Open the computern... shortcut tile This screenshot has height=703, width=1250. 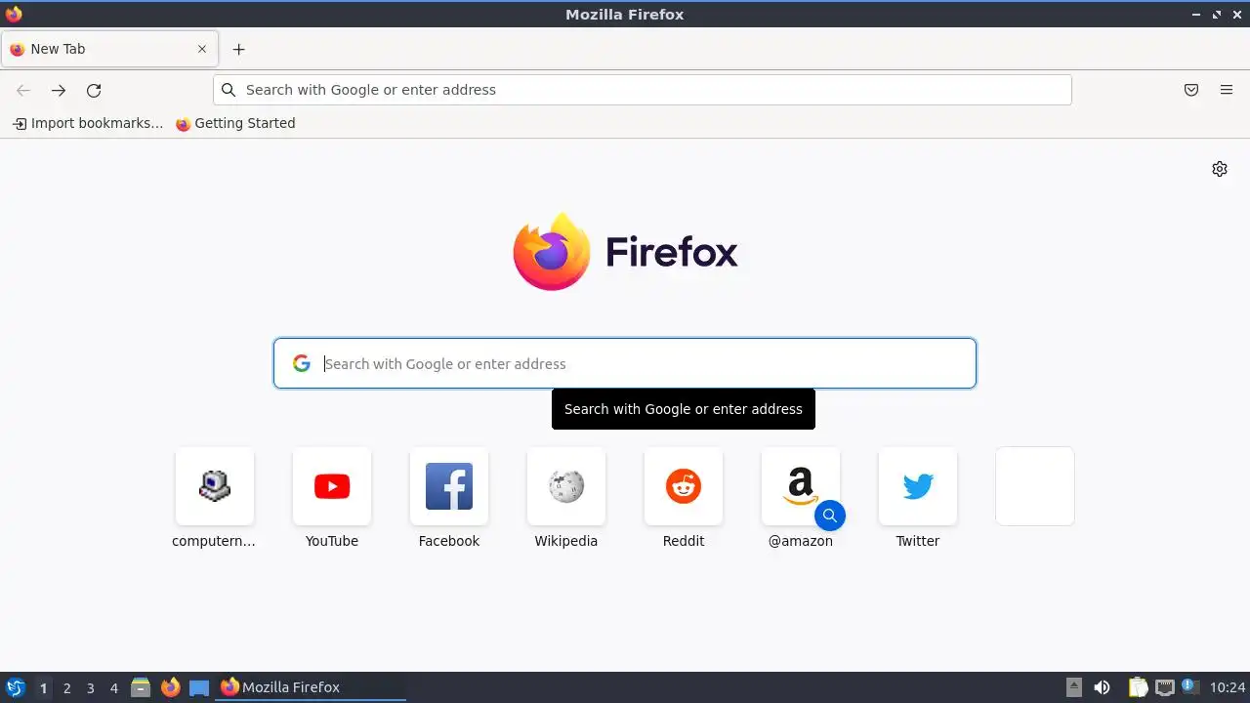(x=215, y=486)
